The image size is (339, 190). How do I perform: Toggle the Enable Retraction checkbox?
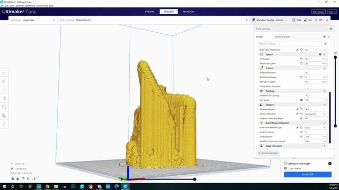(x=306, y=73)
